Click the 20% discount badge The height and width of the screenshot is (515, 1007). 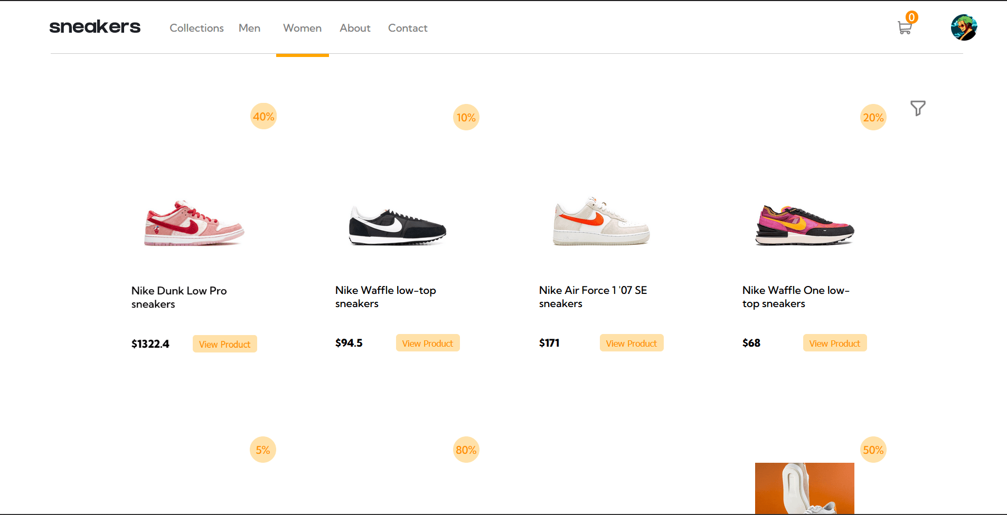coord(873,117)
